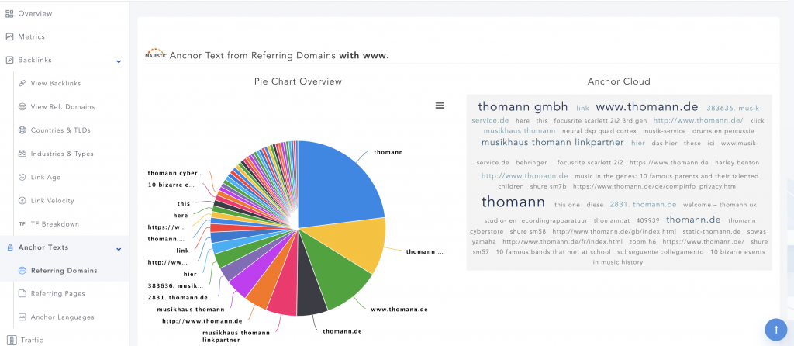This screenshot has width=794, height=346.
Task: Click 'neural dsp quad cortex' in the cloud
Action: pos(599,130)
